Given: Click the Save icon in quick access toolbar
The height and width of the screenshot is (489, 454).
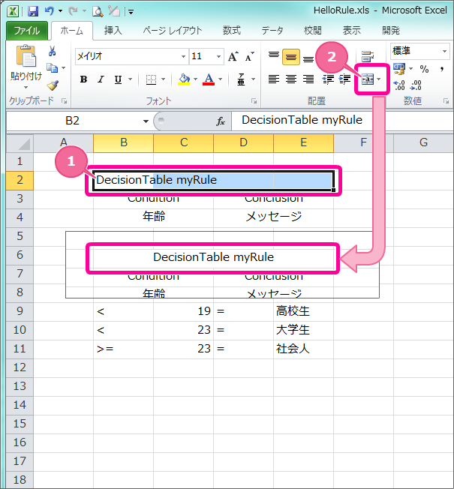Looking at the screenshot, I should click(x=32, y=12).
